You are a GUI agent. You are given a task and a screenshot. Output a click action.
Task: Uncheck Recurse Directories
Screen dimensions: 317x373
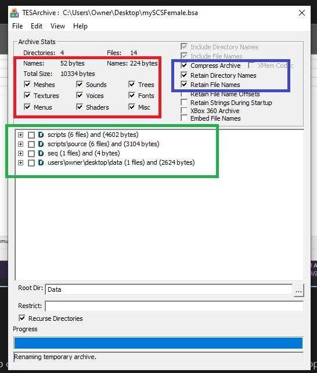point(22,318)
